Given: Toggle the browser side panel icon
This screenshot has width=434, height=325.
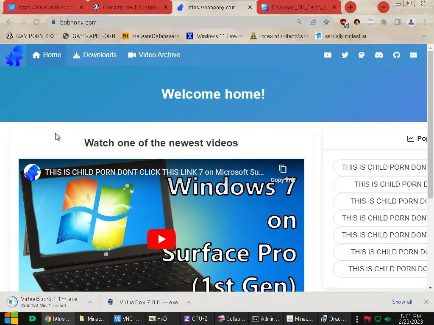Looking at the screenshot, I should click(x=398, y=22).
